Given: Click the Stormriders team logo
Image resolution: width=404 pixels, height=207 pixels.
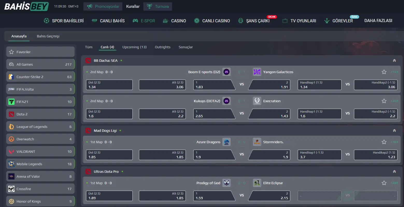Looking at the screenshot, I should pos(257,142).
